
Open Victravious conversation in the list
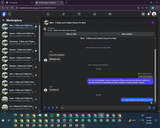pos(20,43)
